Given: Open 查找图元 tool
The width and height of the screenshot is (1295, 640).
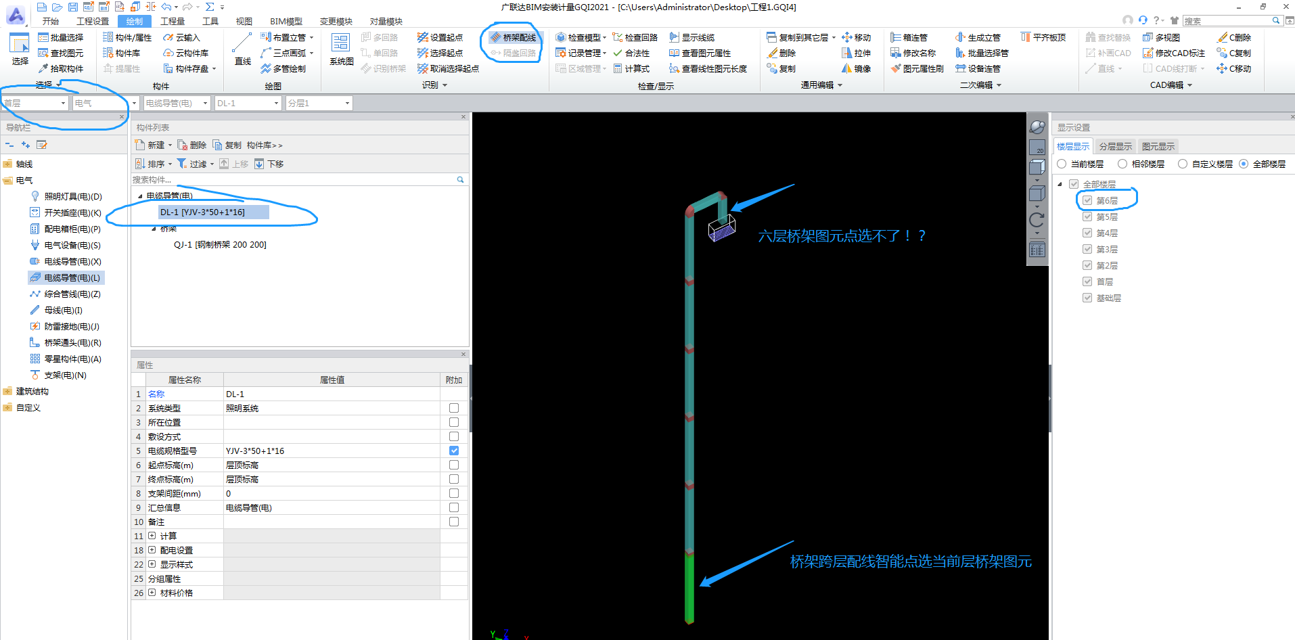Looking at the screenshot, I should [x=61, y=53].
